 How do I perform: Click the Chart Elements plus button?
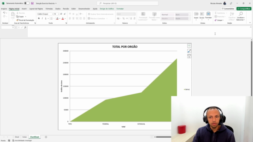tap(189, 46)
